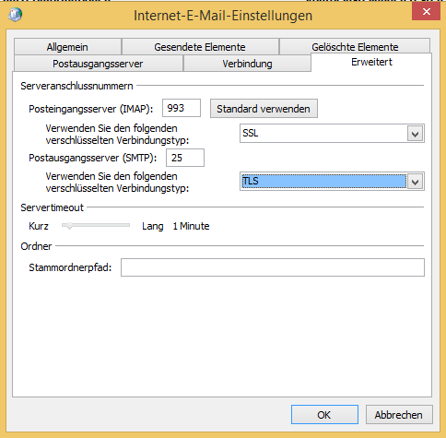The width and height of the screenshot is (446, 438).
Task: Focus the IMAP port field showing 993
Action: point(182,108)
